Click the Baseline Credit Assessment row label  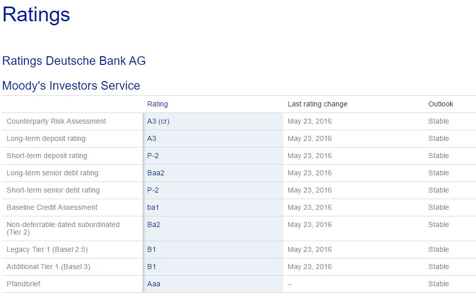[x=52, y=207]
